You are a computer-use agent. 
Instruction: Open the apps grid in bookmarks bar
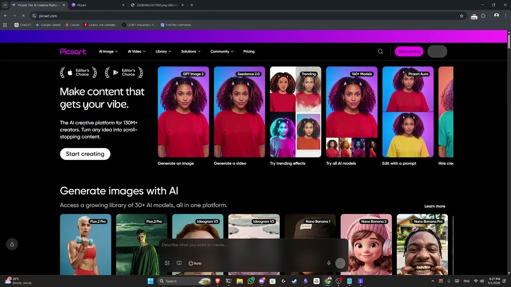[5, 25]
